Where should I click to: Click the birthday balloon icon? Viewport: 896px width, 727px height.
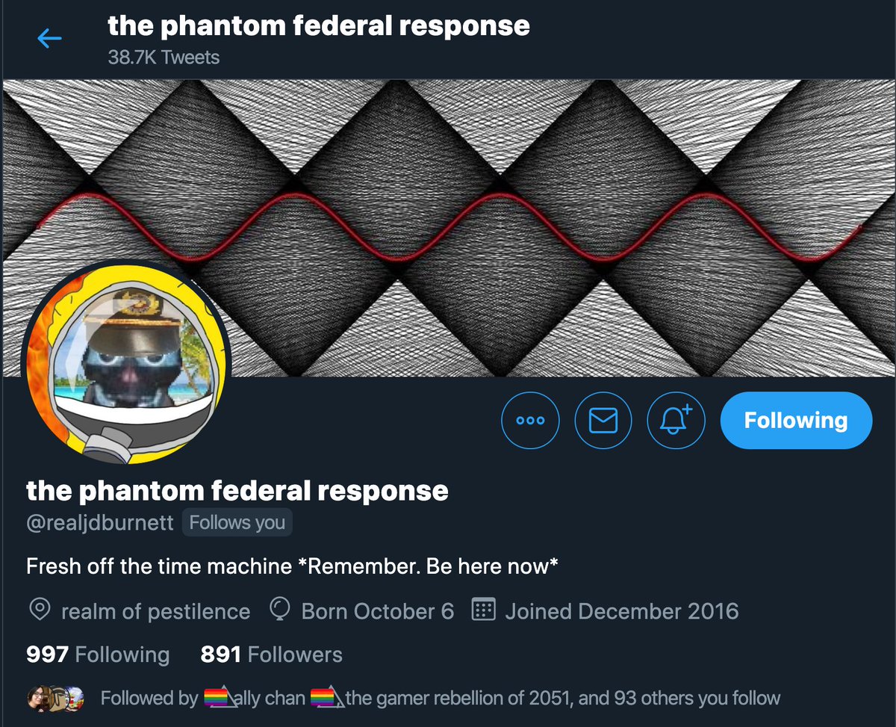279,610
